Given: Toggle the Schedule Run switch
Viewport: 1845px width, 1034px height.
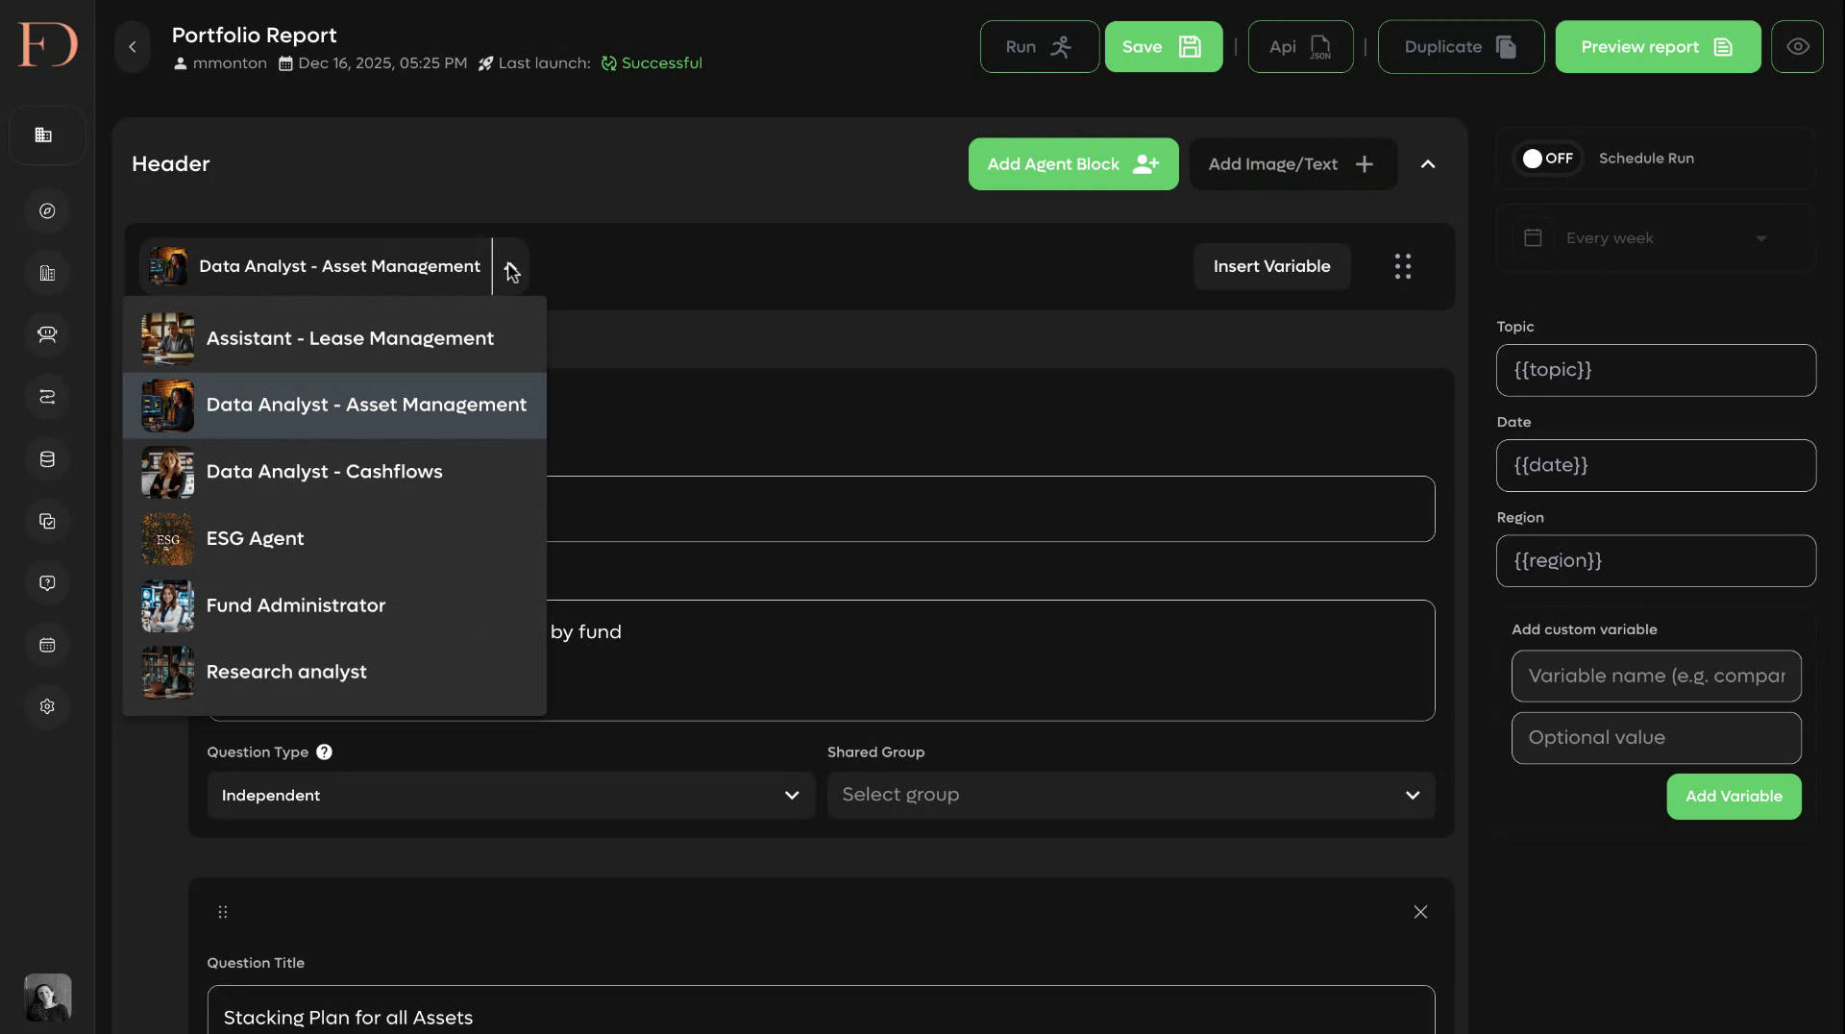Looking at the screenshot, I should point(1547,159).
